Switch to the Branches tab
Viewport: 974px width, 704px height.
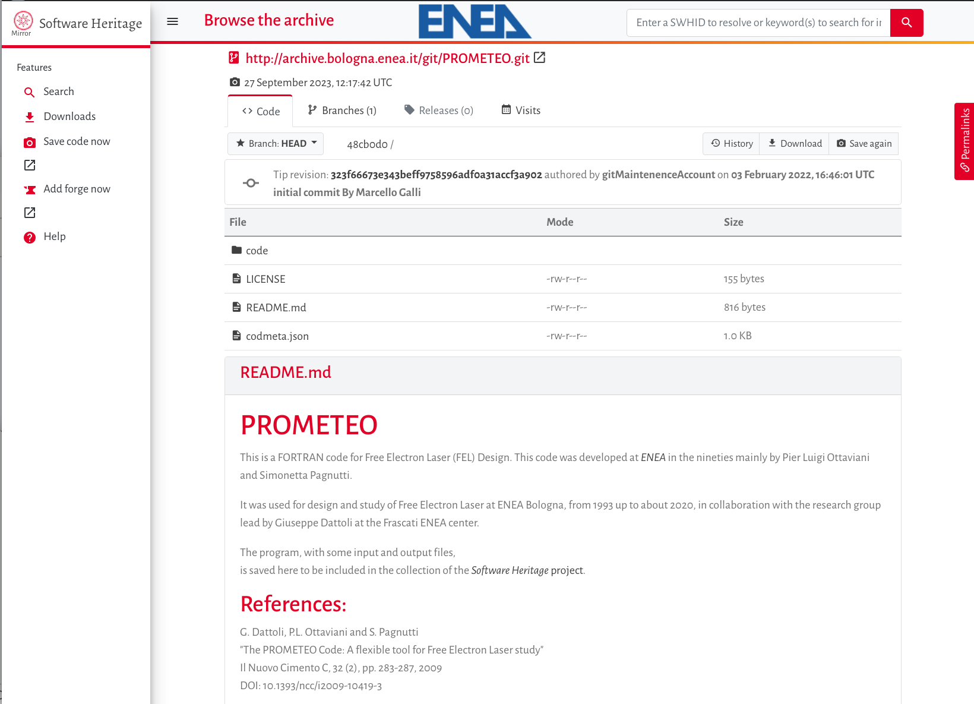click(x=342, y=110)
